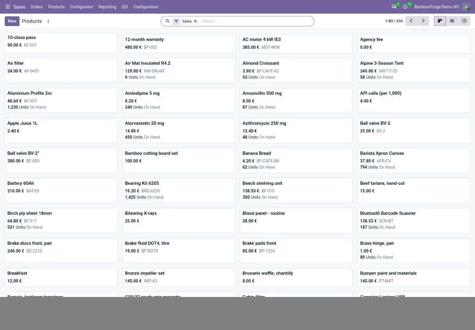Switch to activity view
Screen dimensions: 475x330
[x=464, y=21]
